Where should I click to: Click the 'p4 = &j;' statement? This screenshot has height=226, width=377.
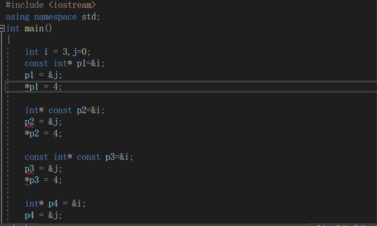[x=43, y=215]
